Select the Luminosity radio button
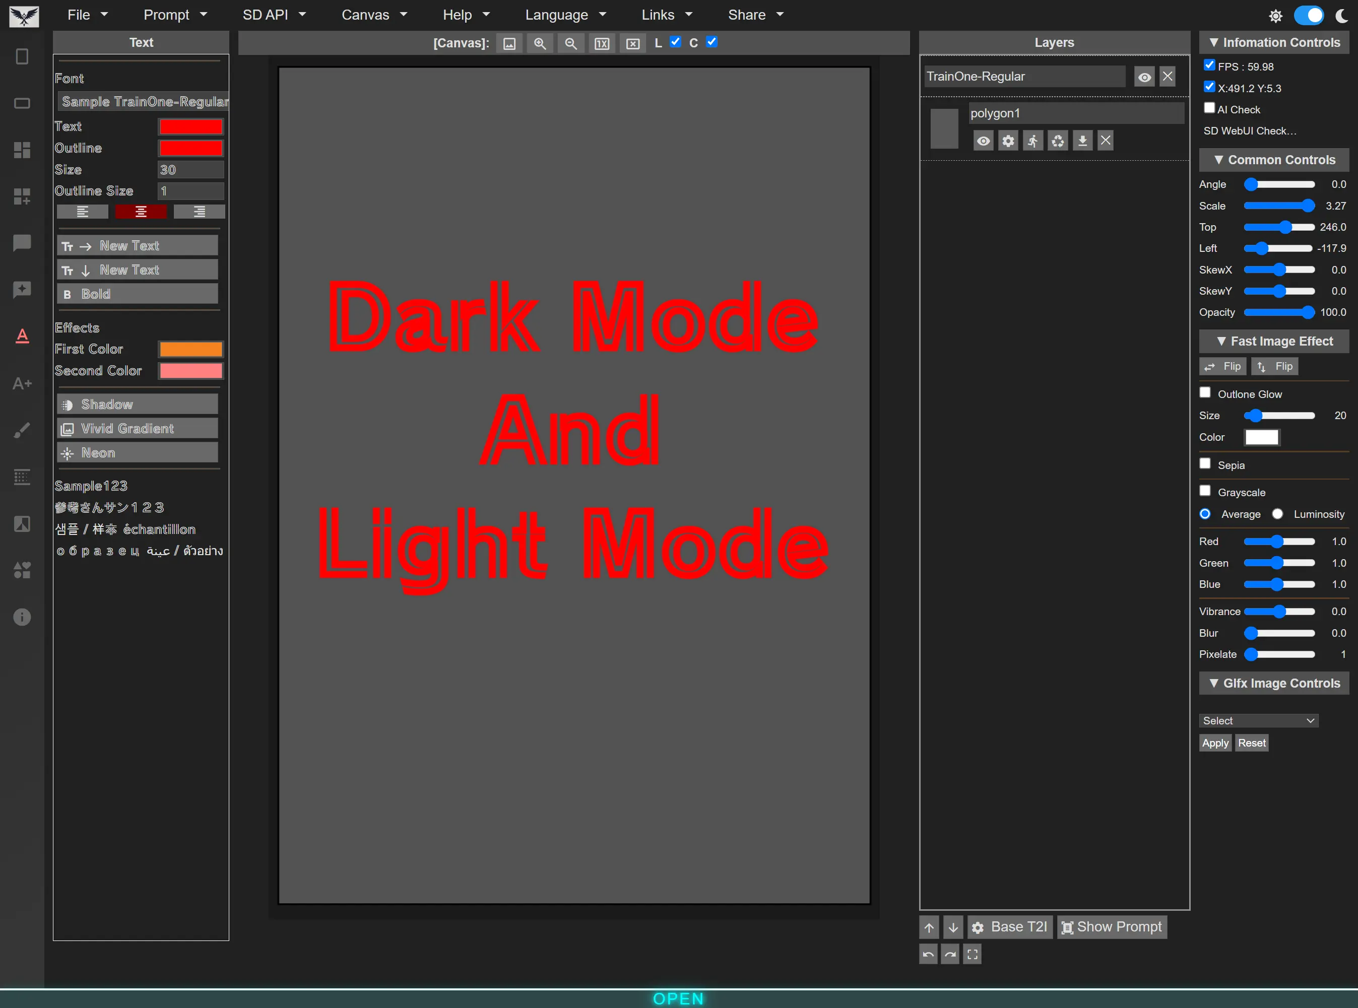The height and width of the screenshot is (1008, 1358). [x=1277, y=514]
